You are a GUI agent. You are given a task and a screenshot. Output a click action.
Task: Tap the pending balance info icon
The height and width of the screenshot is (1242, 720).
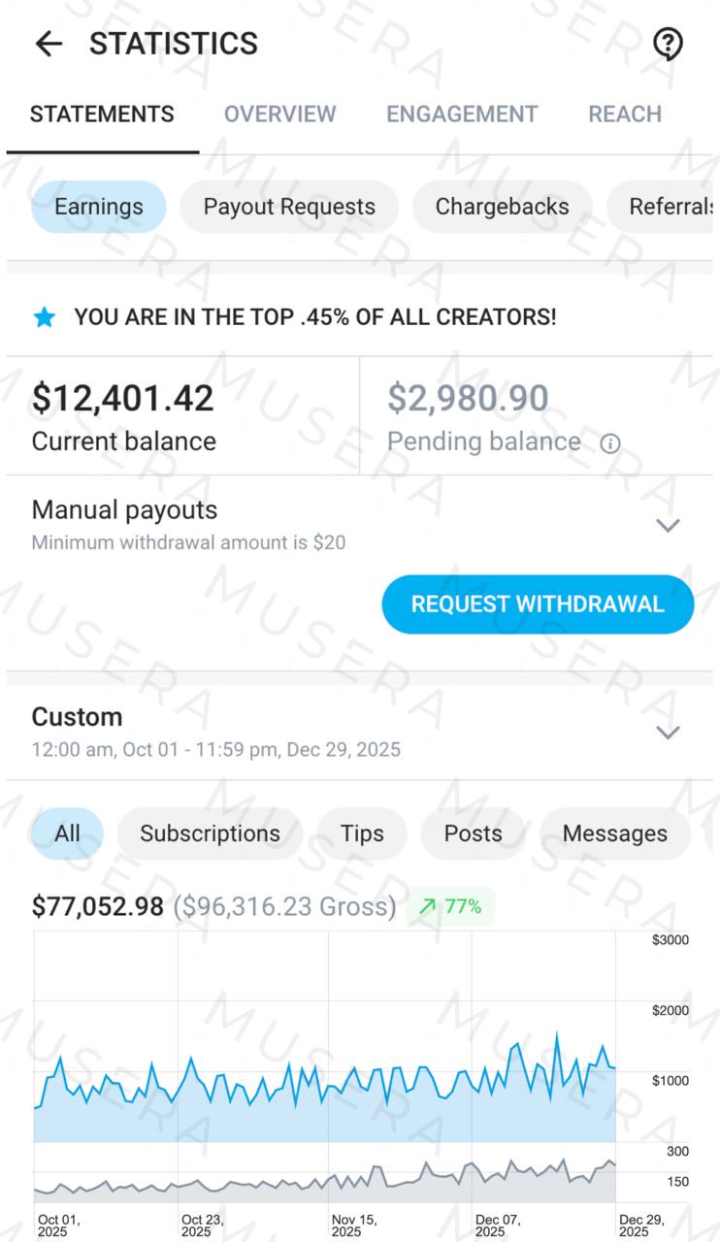pos(609,443)
